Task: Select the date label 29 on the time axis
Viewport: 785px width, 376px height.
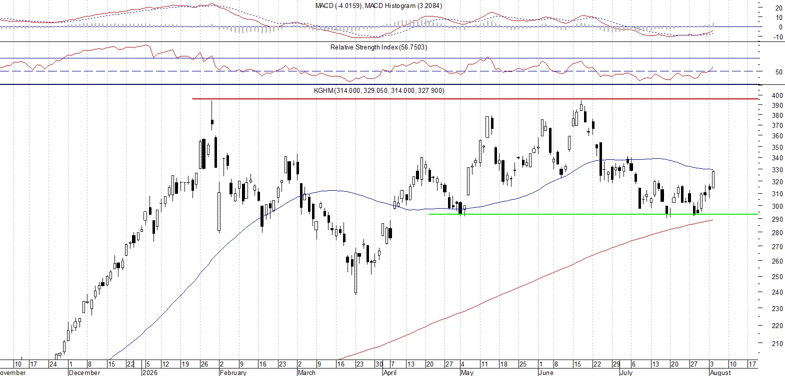Action: [x=616, y=365]
